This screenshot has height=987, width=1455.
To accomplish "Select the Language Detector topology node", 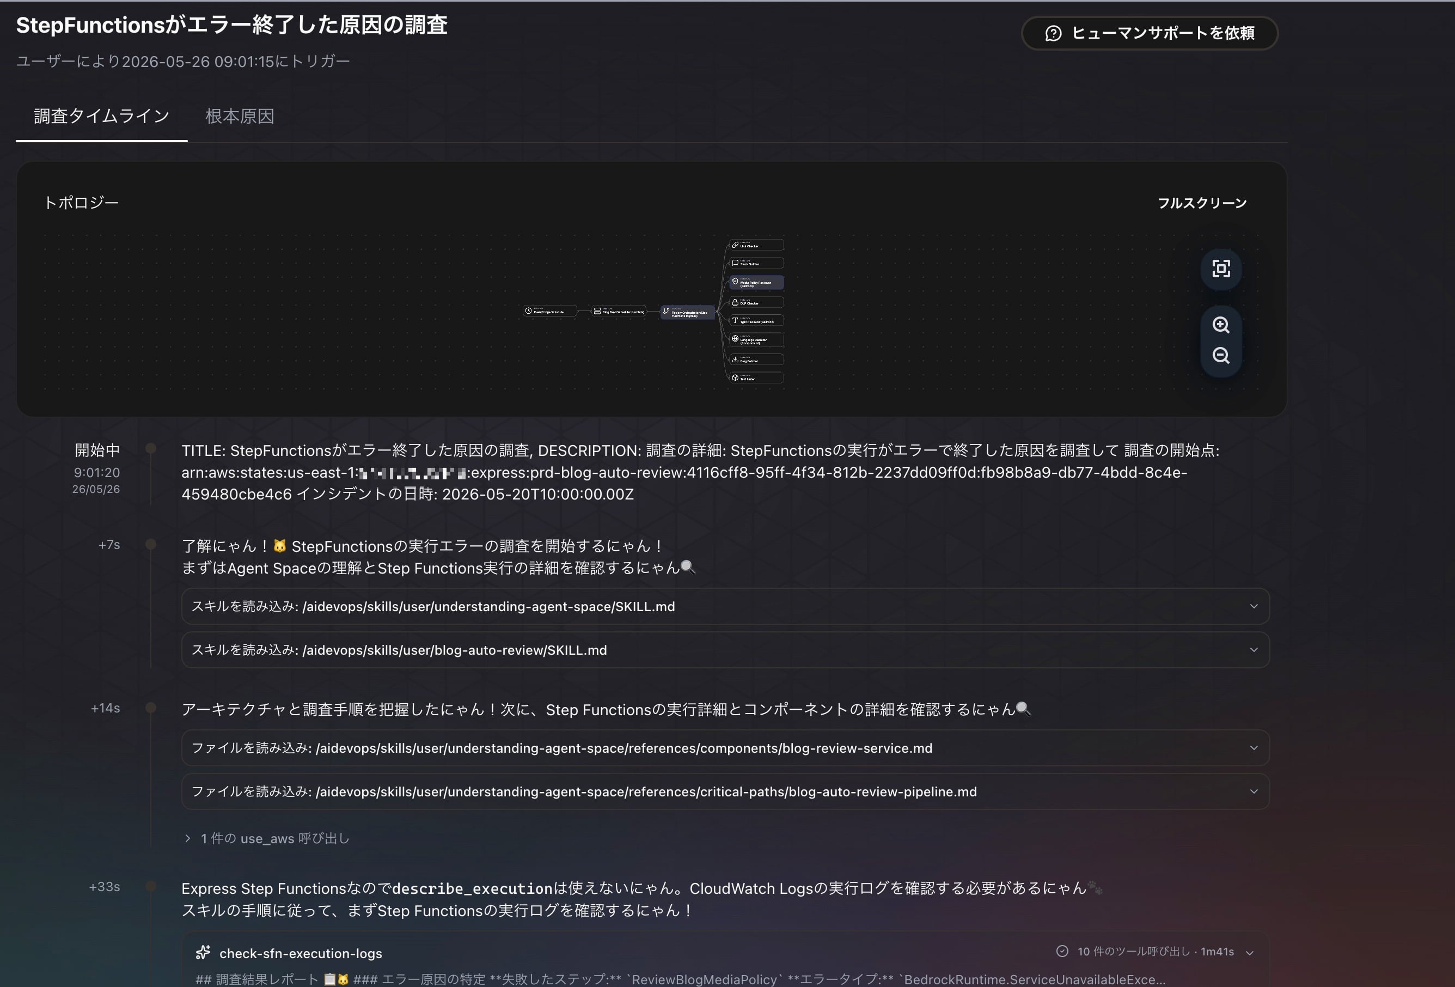I will click(756, 340).
